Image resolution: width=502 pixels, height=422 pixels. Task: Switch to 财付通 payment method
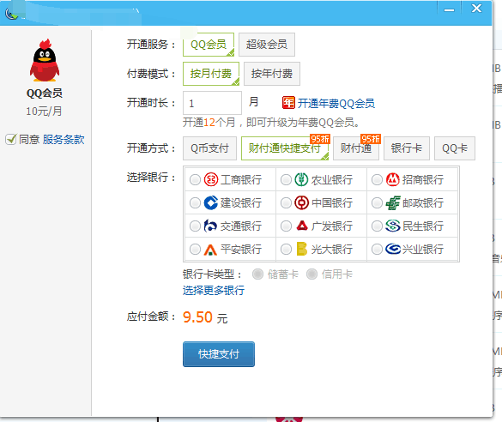[356, 148]
